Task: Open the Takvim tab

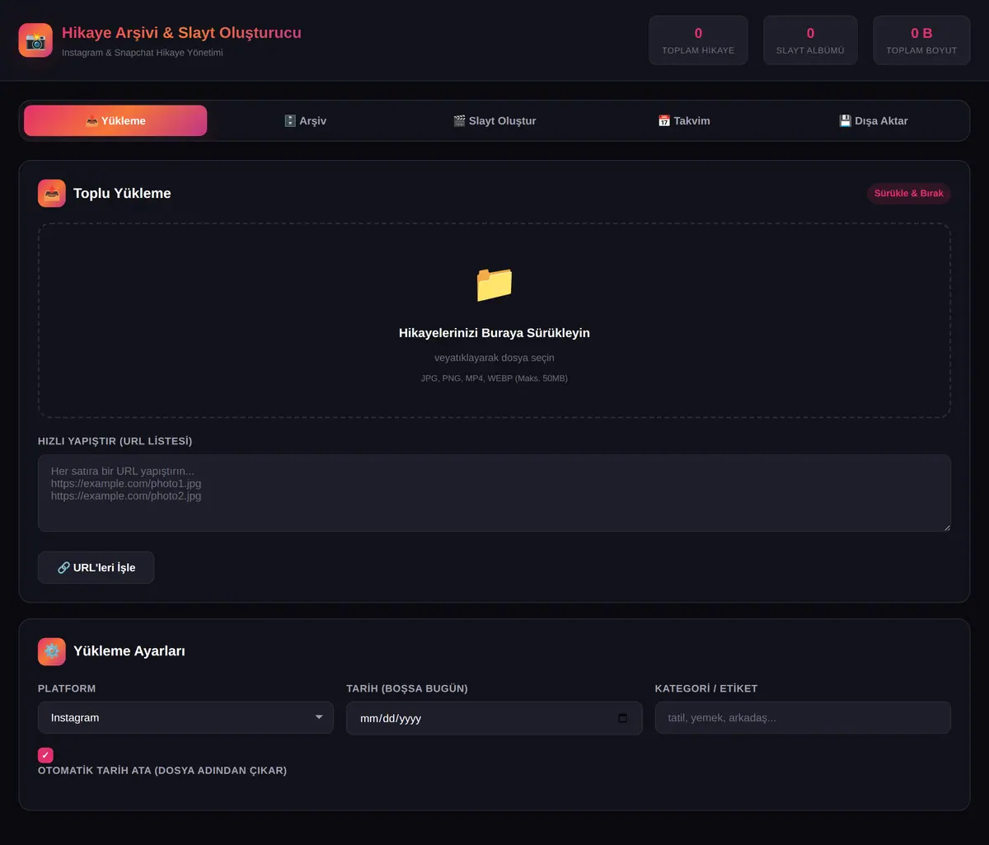Action: (684, 120)
